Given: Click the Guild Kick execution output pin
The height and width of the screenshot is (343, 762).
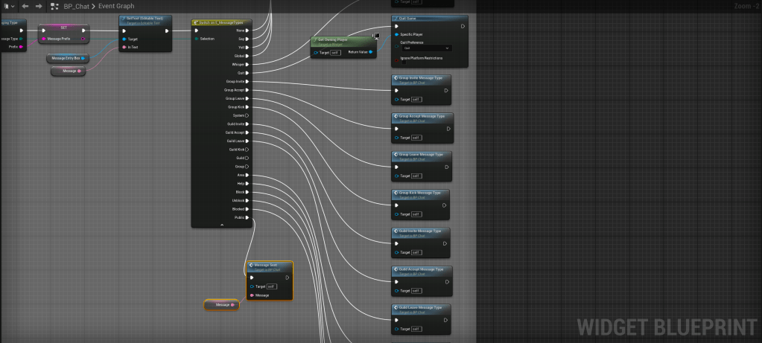Looking at the screenshot, I should click(247, 150).
